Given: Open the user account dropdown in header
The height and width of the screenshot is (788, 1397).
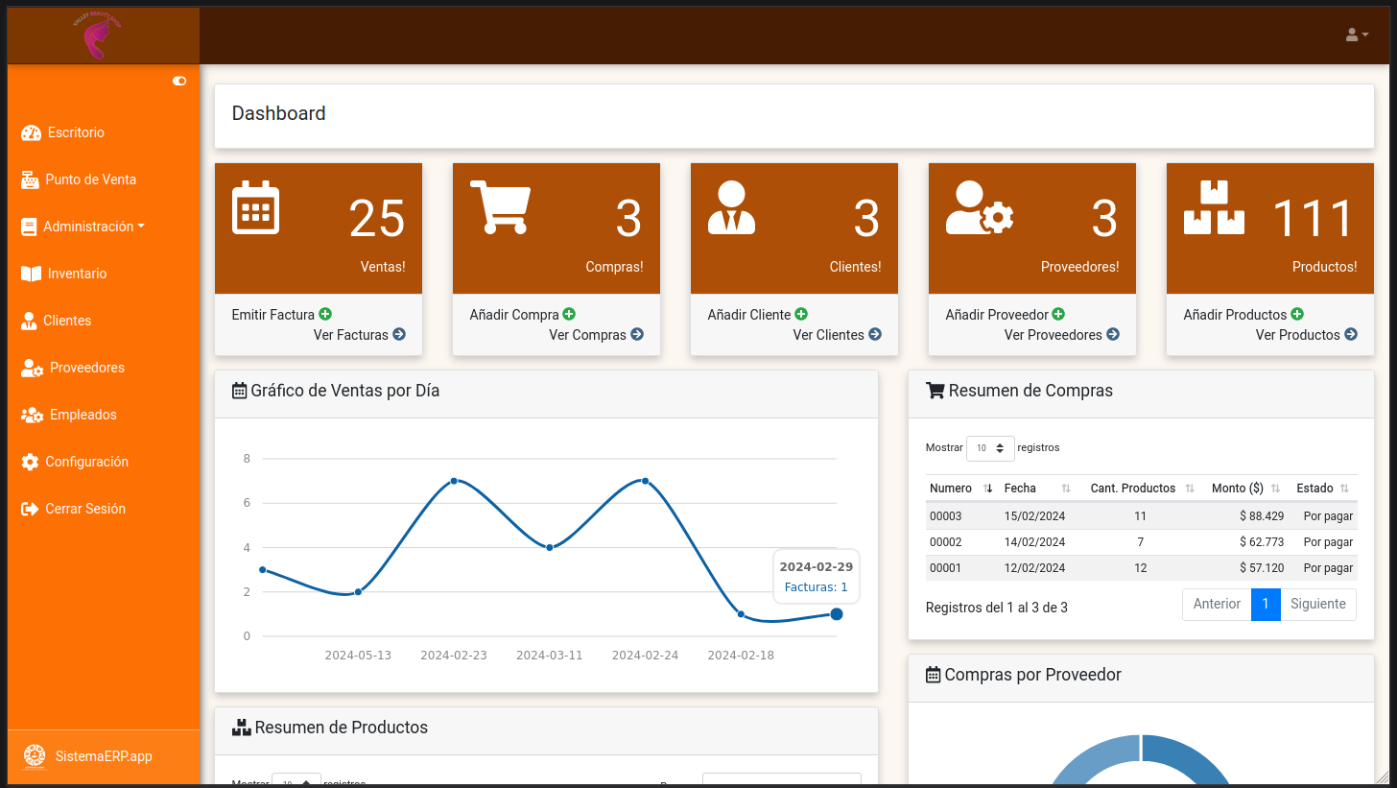Looking at the screenshot, I should tap(1357, 36).
